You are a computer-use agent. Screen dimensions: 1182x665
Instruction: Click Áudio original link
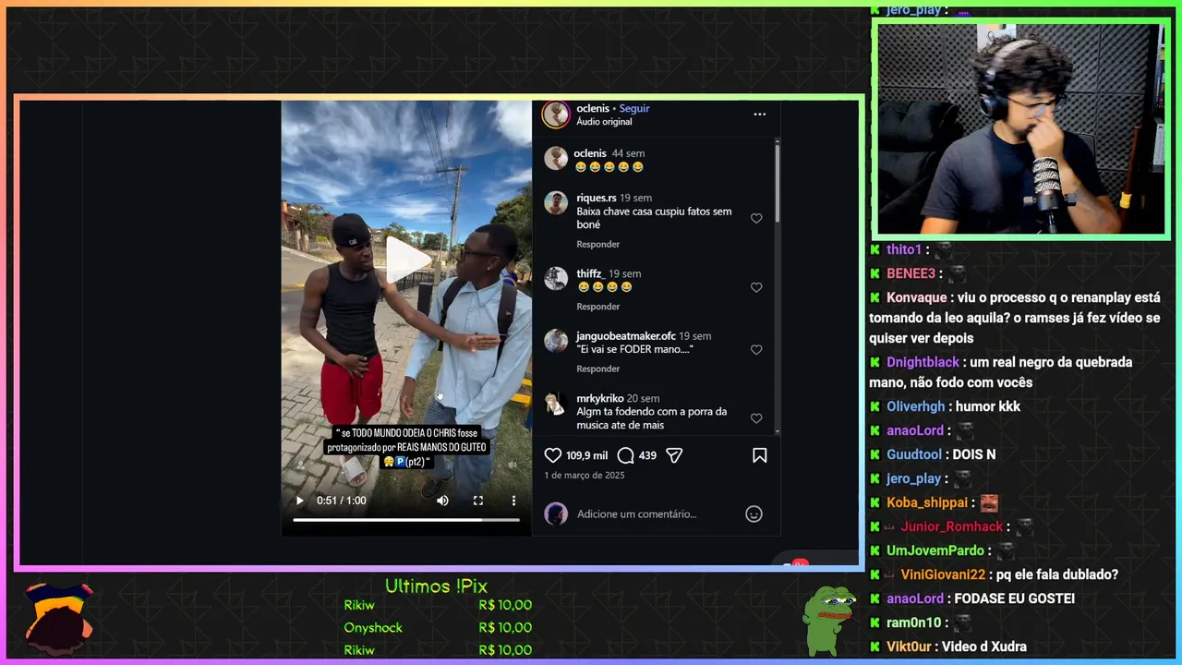[x=604, y=122]
